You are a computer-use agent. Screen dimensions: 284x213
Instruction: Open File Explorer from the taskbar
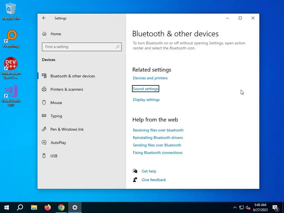[x=34, y=207]
